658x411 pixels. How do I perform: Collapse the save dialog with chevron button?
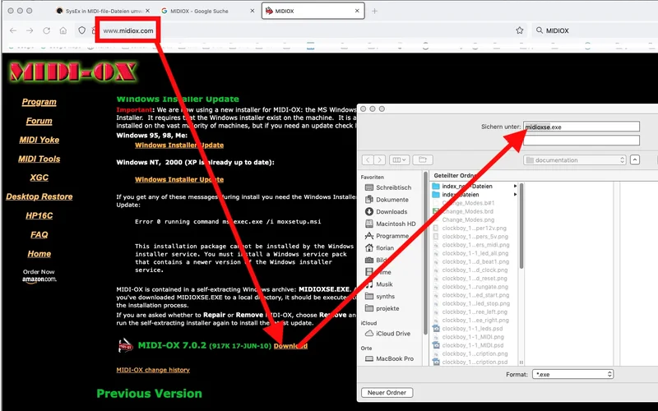[x=635, y=159]
